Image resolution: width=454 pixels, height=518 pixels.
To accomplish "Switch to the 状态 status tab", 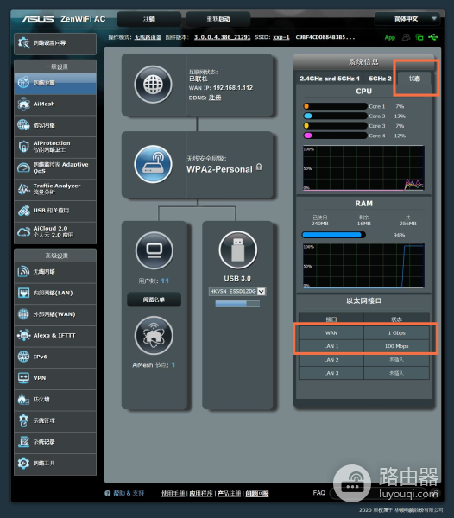I will coord(414,79).
